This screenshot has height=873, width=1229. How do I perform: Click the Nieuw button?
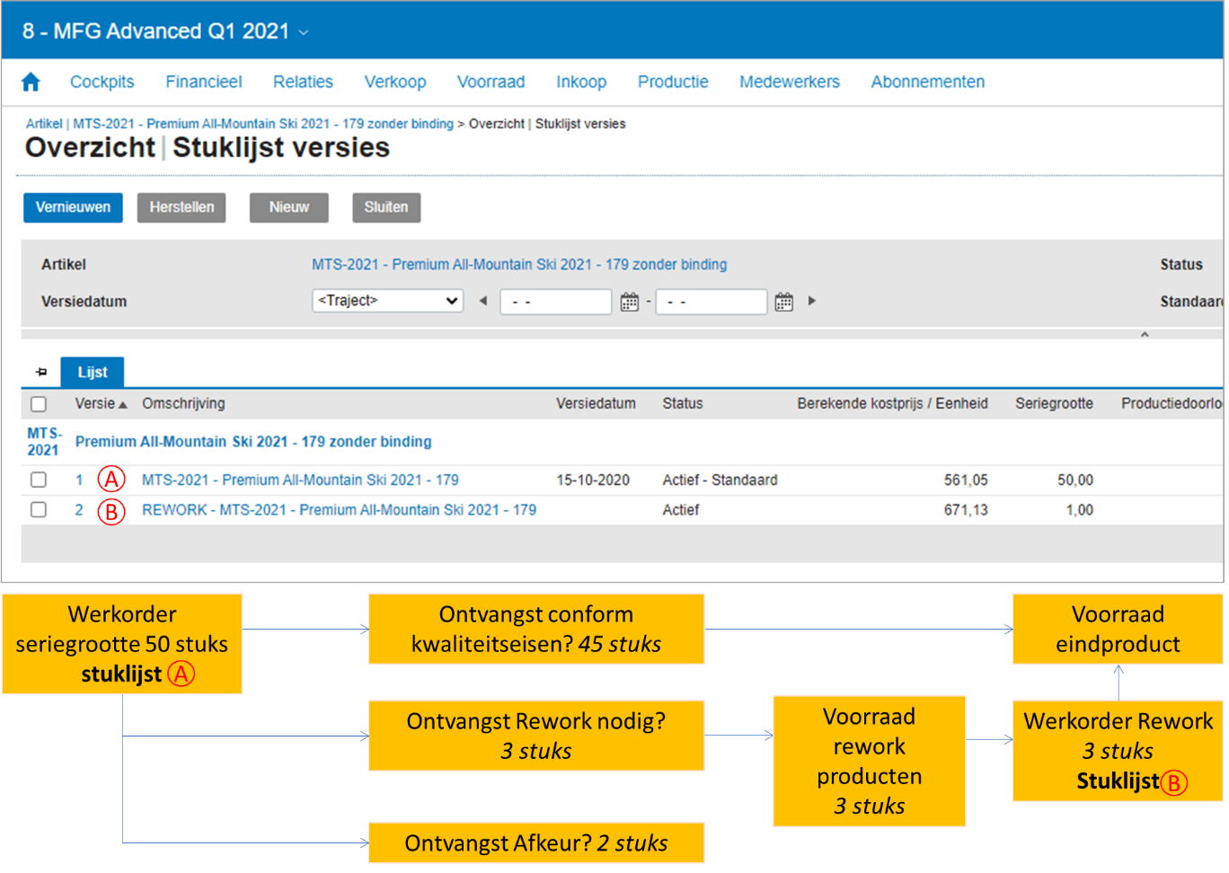288,207
